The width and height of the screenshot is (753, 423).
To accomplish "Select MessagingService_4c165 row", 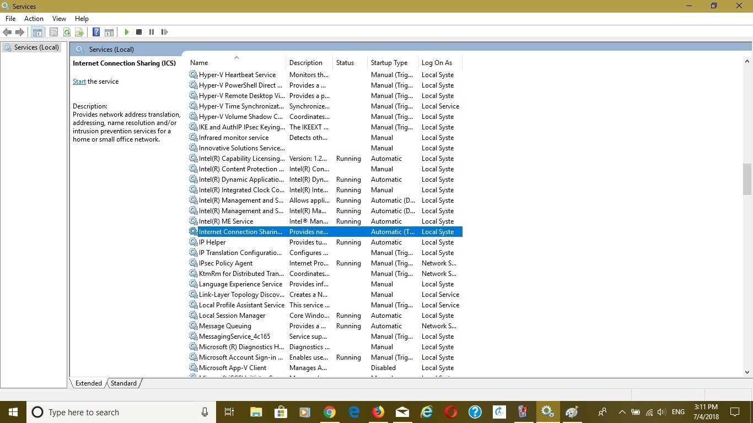I will [x=325, y=337].
